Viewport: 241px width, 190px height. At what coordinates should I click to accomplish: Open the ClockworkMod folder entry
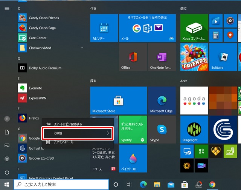(x=51, y=48)
